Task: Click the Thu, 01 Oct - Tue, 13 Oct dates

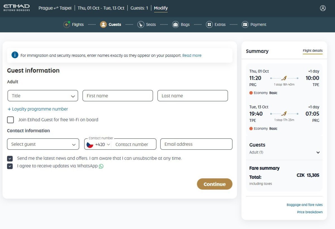Action: [x=101, y=8]
